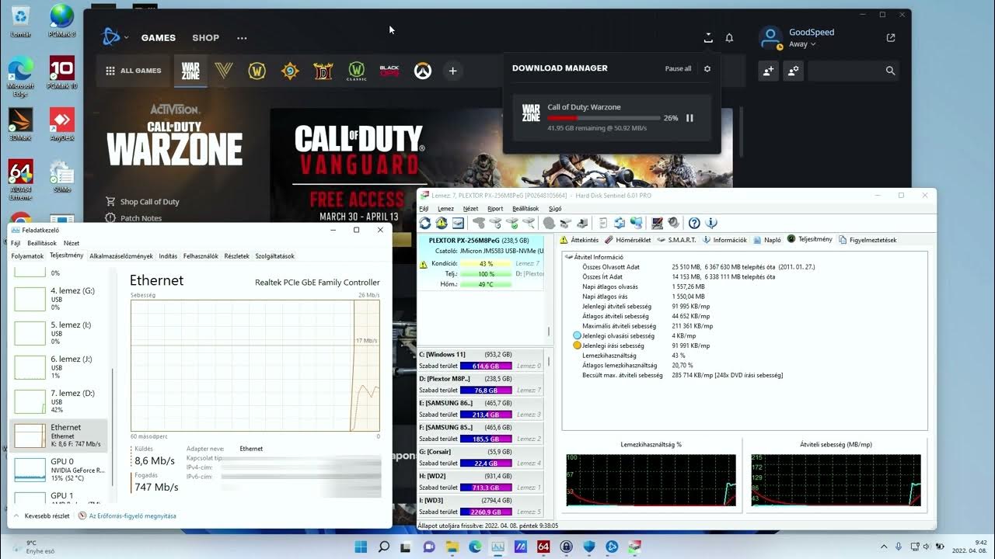
Task: Open the Beállítások menu in Hard Disk Sentinel
Action: coord(525,209)
